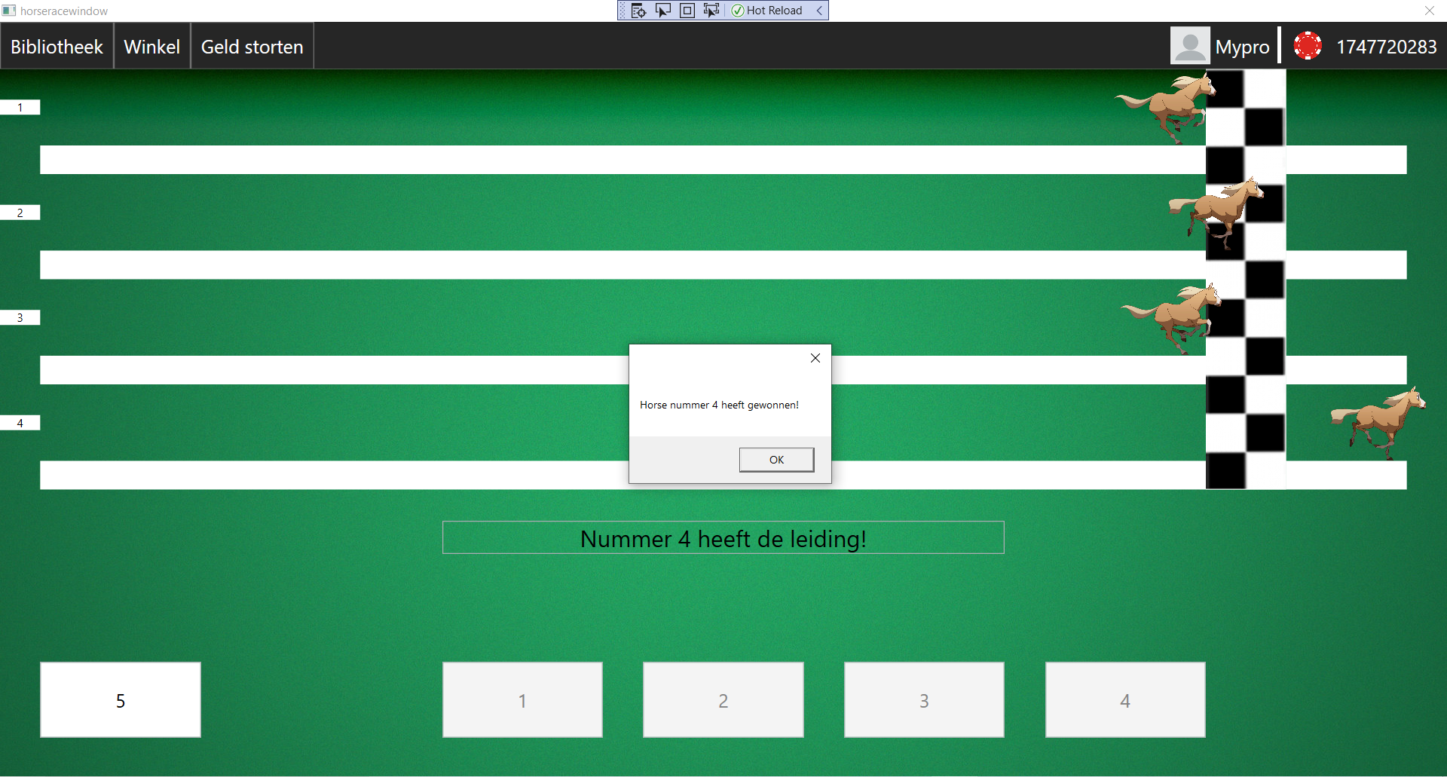Go to the Winkel tab
1447x777 pixels.
[151, 47]
